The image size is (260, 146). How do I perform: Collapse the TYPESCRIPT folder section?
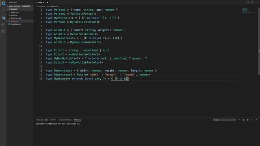pos(20,9)
